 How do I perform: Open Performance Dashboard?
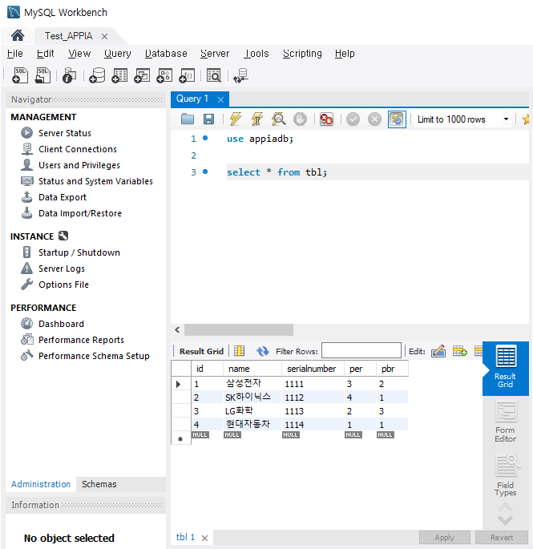[61, 324]
